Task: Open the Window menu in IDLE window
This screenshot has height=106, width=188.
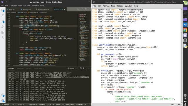Action: [129, 6]
